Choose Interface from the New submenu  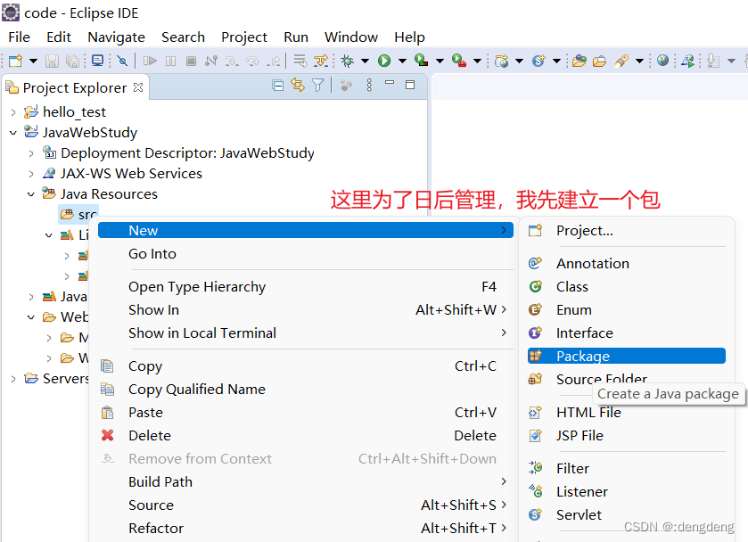coord(627,333)
